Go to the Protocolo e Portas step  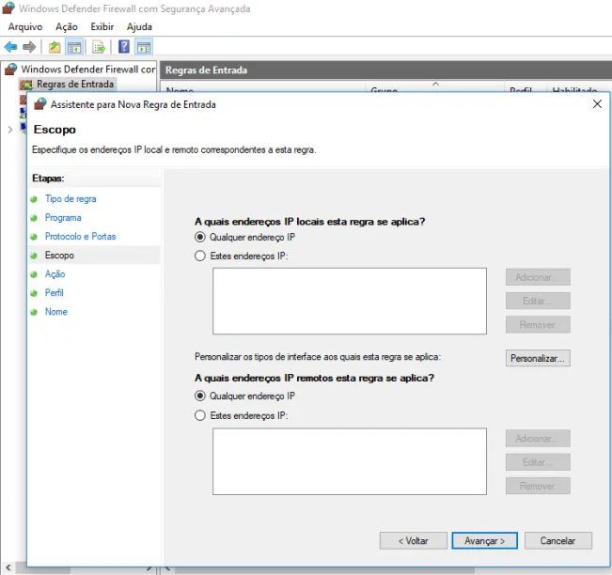pyautogui.click(x=80, y=237)
